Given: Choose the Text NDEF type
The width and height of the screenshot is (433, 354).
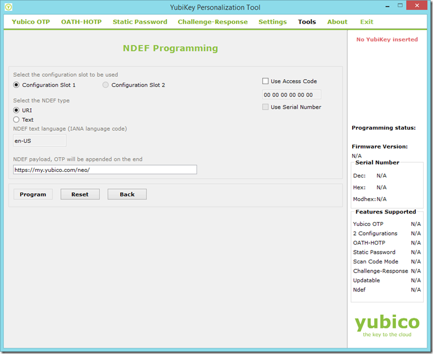Looking at the screenshot, I should 17,120.
